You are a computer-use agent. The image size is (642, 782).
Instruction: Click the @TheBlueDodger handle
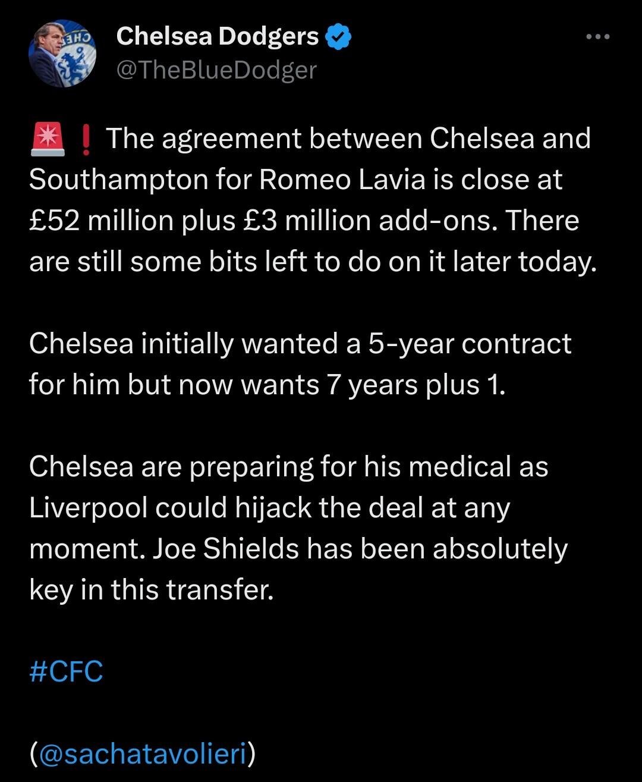click(x=216, y=70)
